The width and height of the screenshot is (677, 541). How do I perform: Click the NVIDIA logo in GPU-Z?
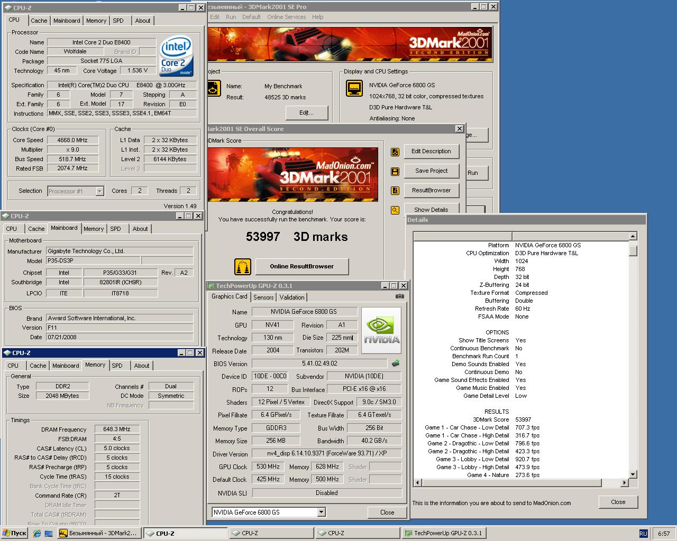[x=381, y=330]
